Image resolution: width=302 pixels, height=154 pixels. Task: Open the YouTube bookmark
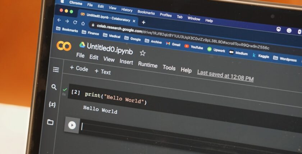coord(194,47)
